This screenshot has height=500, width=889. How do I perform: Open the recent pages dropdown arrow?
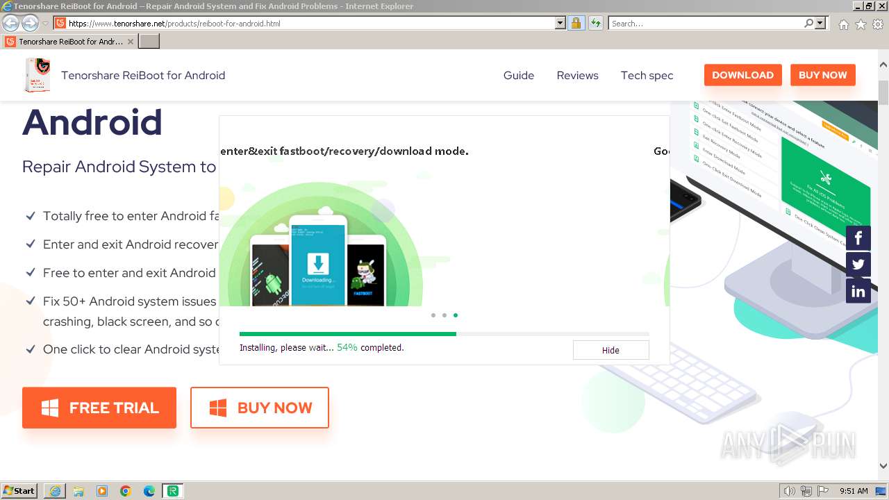[x=45, y=24]
